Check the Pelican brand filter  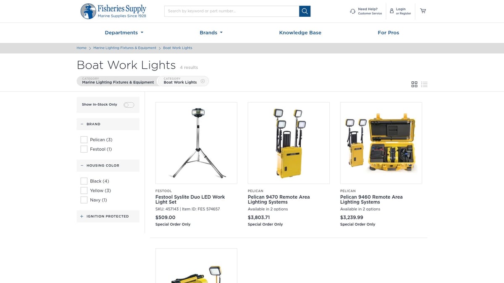84,139
